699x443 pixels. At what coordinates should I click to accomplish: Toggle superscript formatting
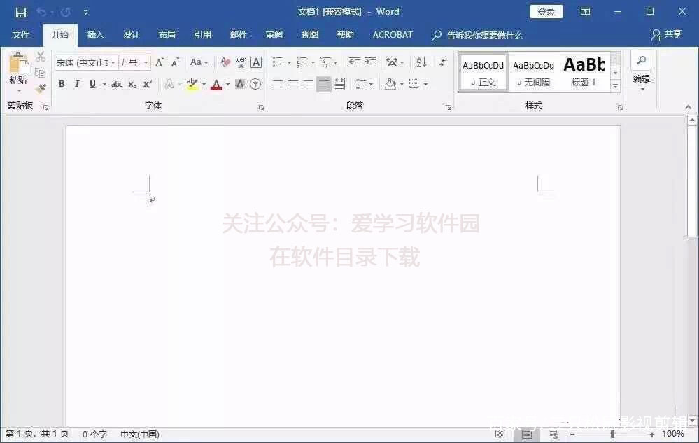[x=148, y=84]
